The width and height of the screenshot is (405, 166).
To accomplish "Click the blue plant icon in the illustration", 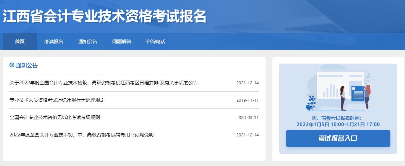I will coord(310,103).
